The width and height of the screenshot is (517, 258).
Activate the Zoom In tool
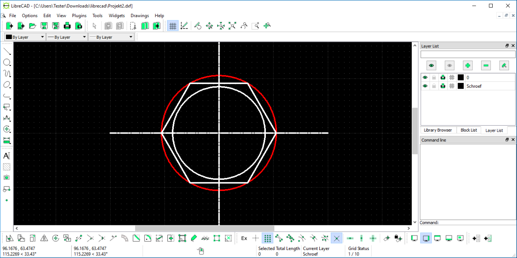(x=209, y=25)
